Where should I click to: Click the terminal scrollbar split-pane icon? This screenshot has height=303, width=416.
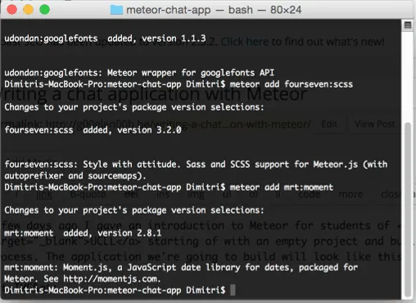pos(408,25)
